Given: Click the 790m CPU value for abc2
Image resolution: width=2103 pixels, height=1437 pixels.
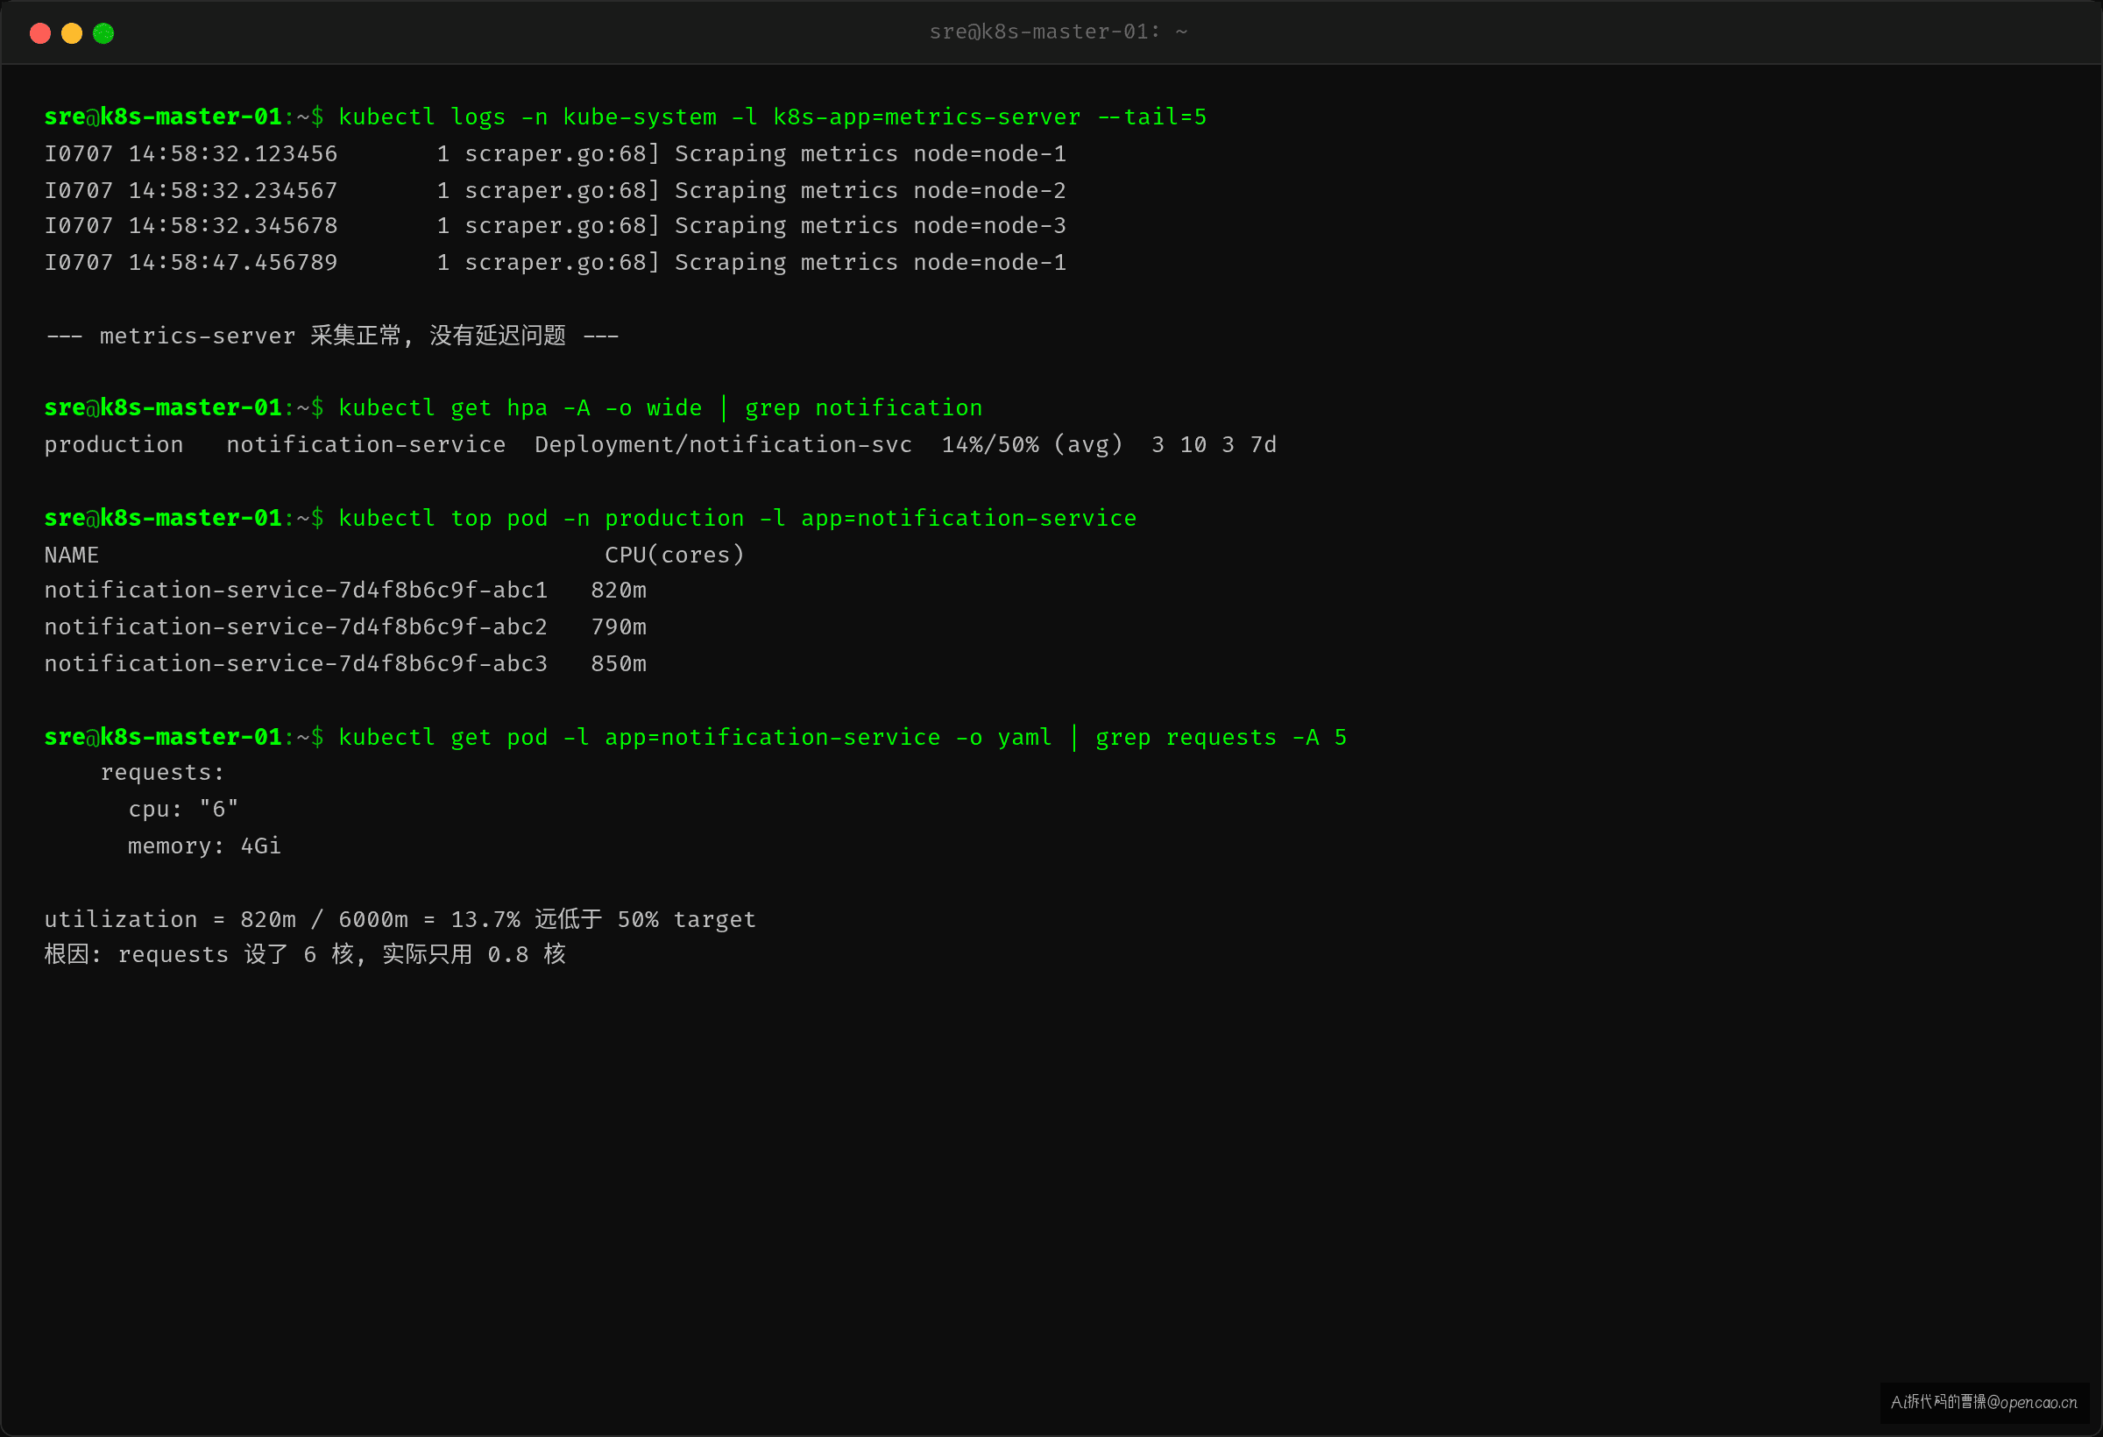Looking at the screenshot, I should tap(619, 626).
